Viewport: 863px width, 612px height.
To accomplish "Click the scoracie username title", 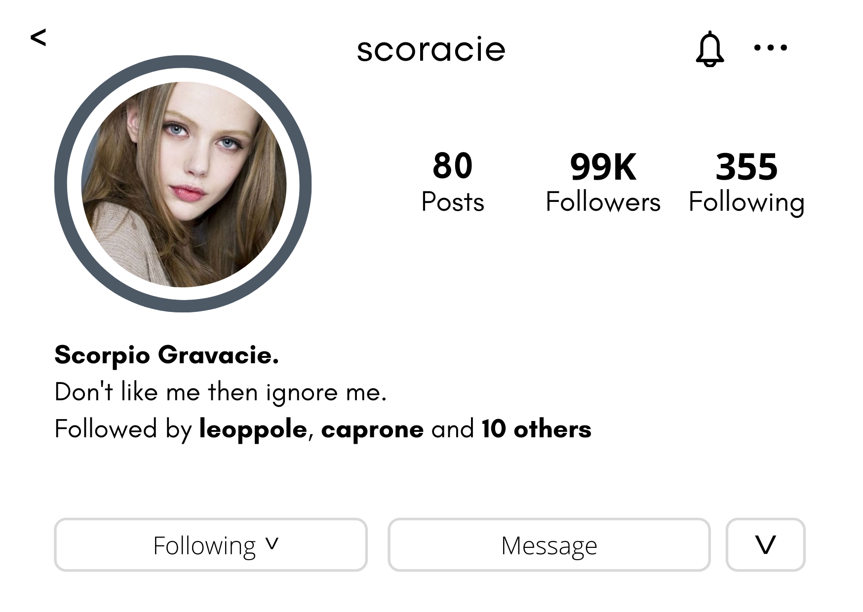I will pos(431,50).
